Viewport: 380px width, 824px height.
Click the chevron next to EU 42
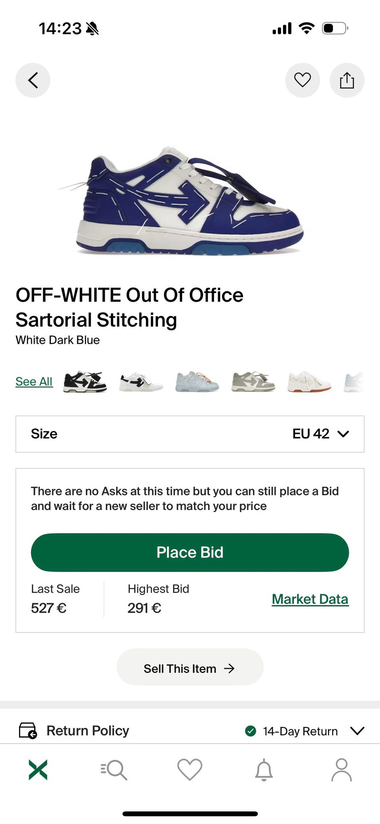pos(343,434)
